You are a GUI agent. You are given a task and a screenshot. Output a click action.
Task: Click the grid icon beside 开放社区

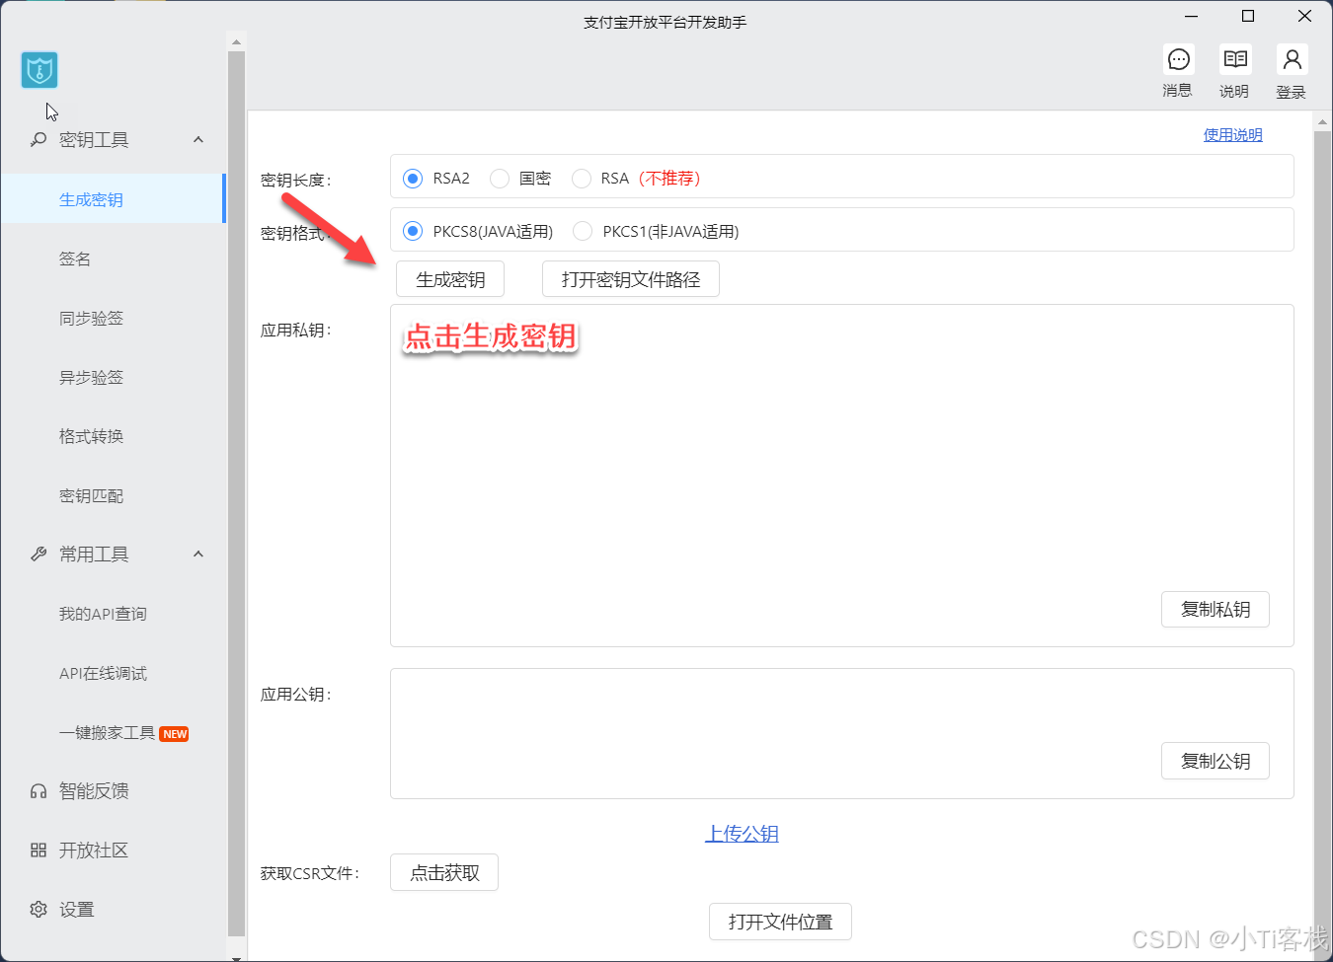(39, 851)
